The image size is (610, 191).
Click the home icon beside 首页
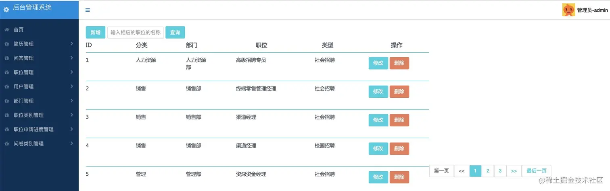pyautogui.click(x=7, y=29)
